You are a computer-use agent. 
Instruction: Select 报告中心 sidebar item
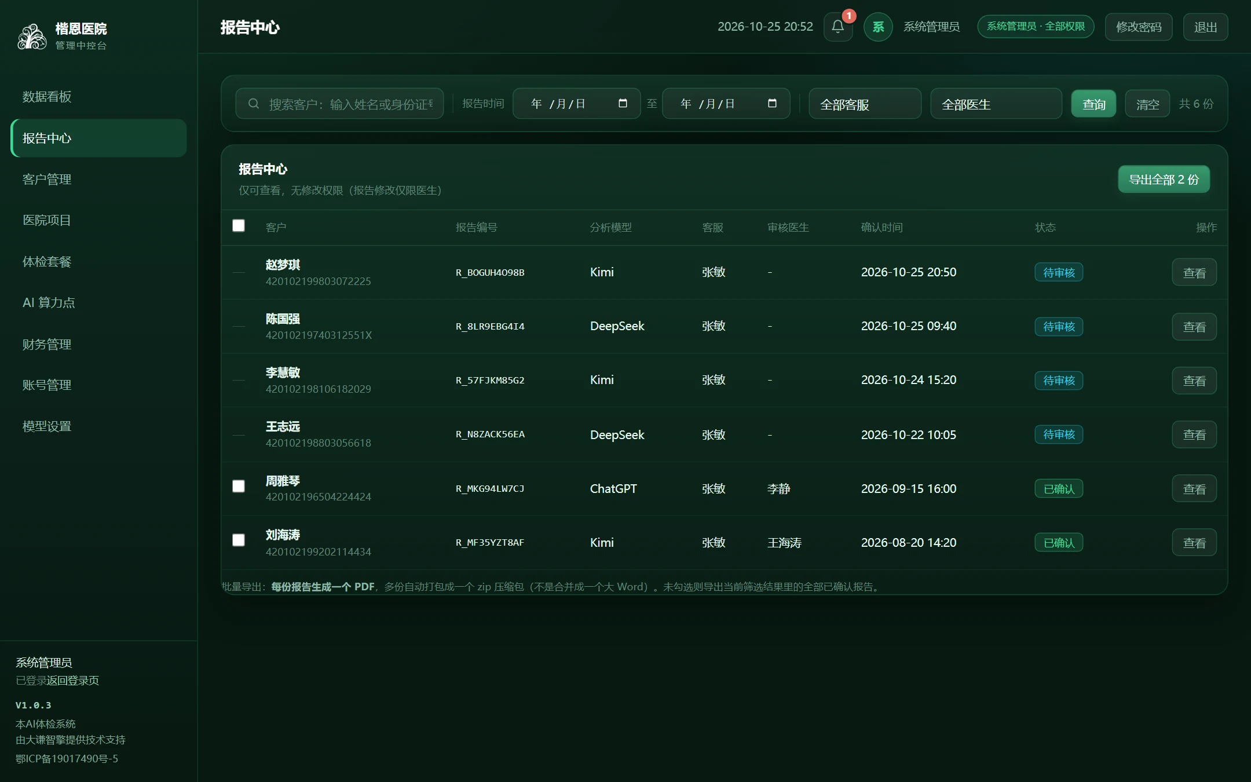tap(98, 138)
